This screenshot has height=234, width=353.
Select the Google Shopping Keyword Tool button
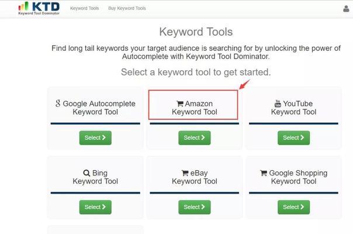[293, 207]
